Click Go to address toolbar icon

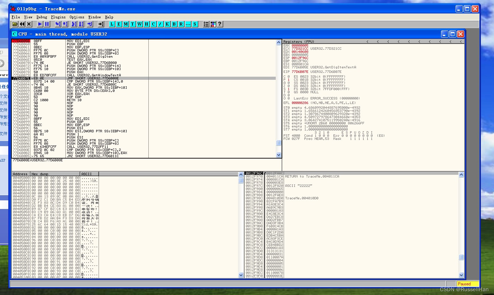click(x=101, y=24)
